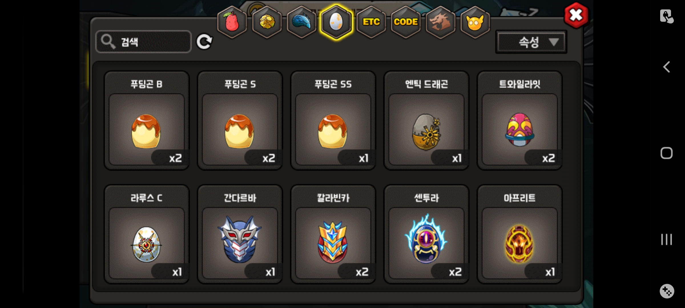This screenshot has width=685, height=308.
Task: Choose the 트와일라잇 egg item
Action: click(x=520, y=121)
